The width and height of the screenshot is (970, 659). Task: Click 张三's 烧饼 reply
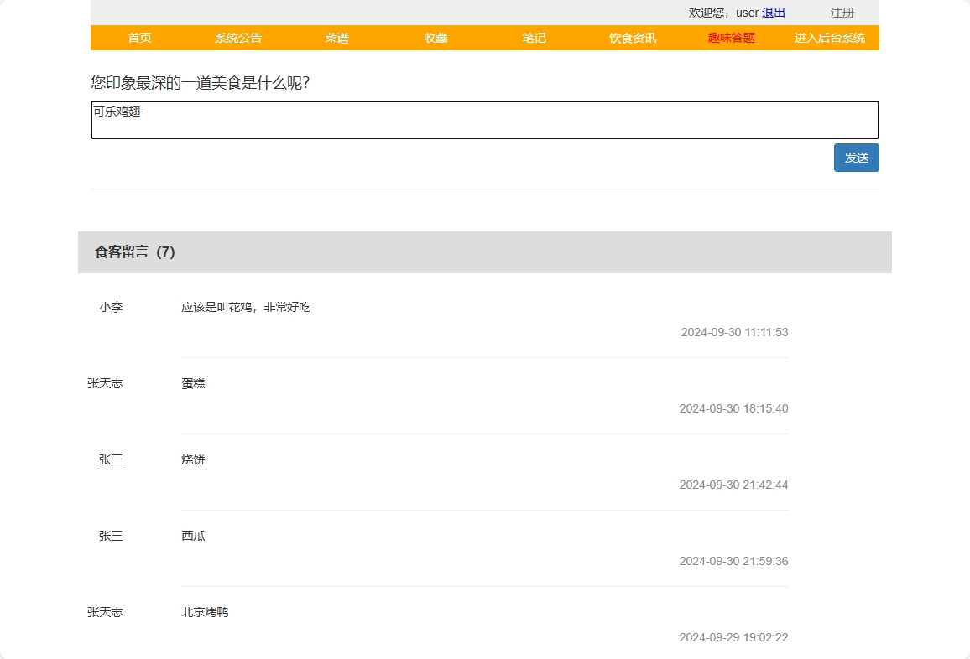pyautogui.click(x=193, y=459)
